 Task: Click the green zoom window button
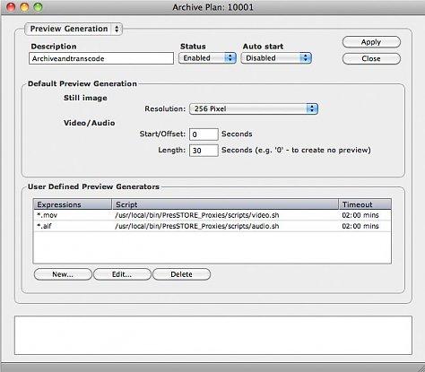(x=38, y=7)
